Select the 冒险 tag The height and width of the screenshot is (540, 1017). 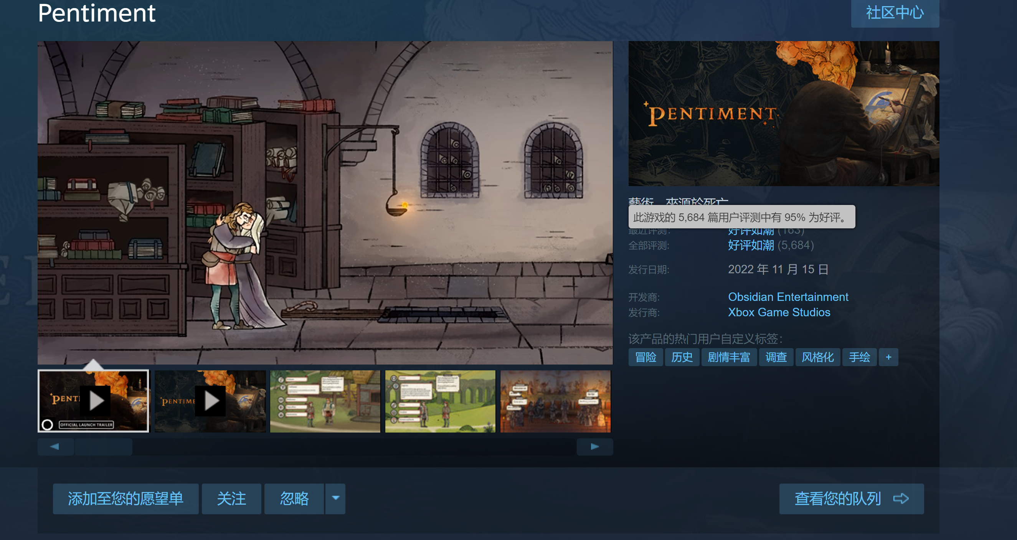point(646,357)
